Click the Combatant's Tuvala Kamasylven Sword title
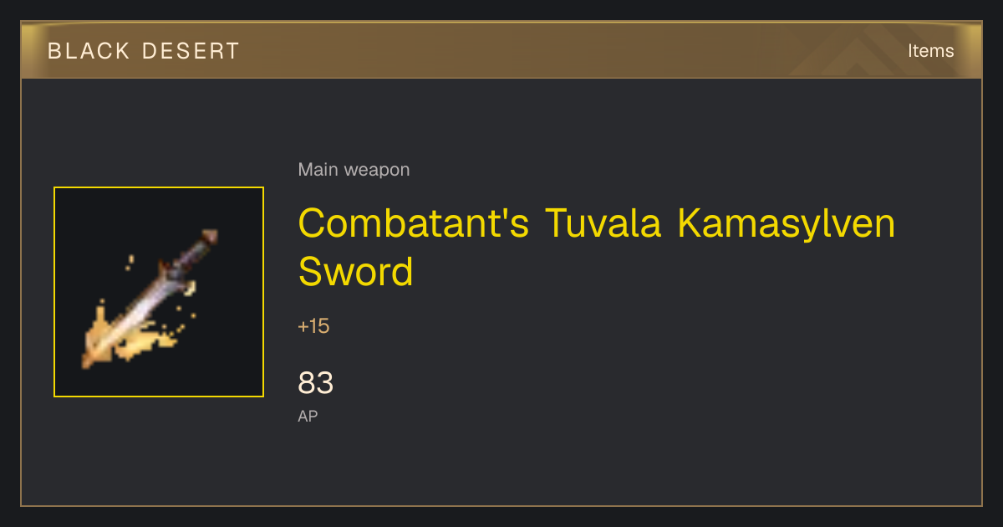The image size is (1003, 527). tap(597, 248)
